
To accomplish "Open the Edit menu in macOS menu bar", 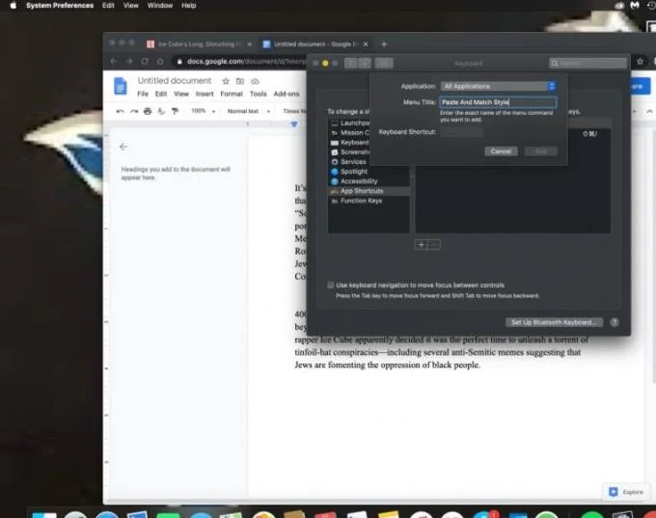I will click(108, 6).
